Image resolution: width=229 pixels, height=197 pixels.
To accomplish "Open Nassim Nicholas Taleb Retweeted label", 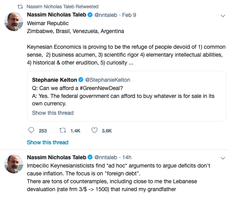I will [63, 7].
